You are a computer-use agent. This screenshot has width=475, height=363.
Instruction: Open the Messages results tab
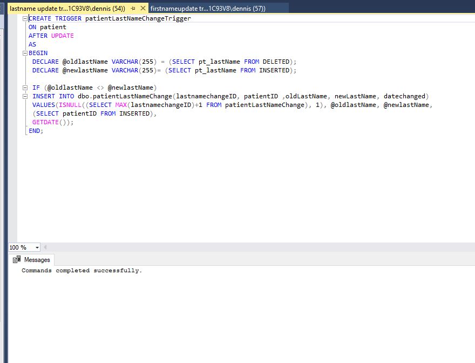31,260
